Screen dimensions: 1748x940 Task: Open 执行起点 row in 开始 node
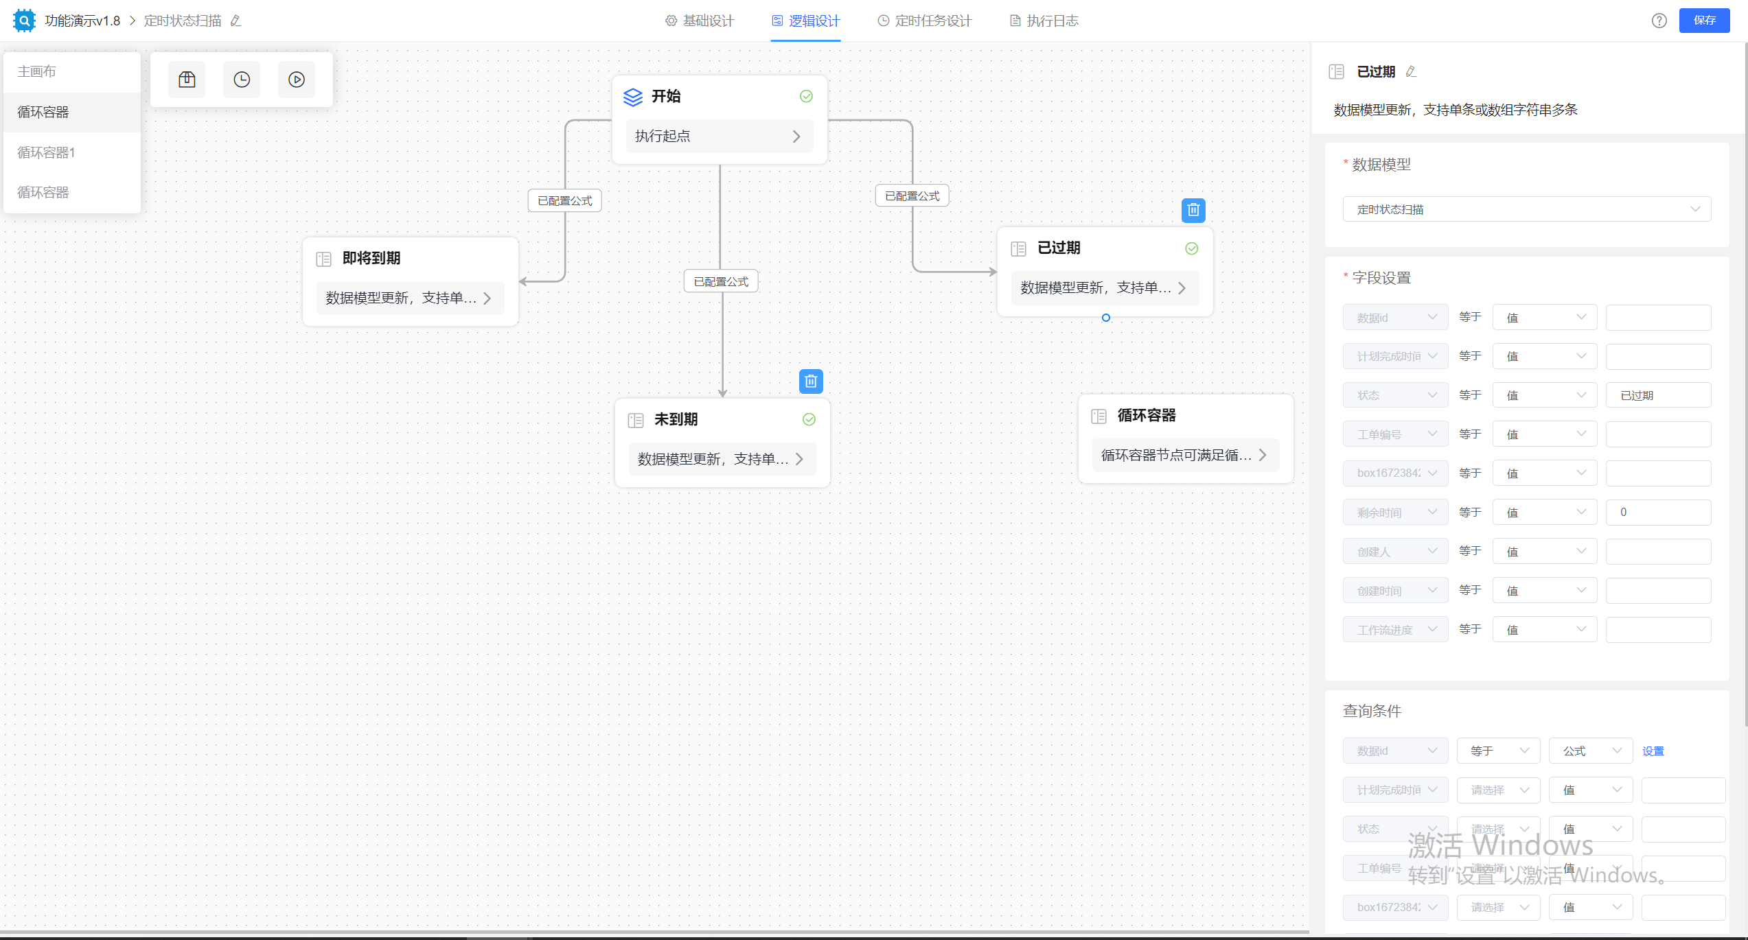point(719,137)
